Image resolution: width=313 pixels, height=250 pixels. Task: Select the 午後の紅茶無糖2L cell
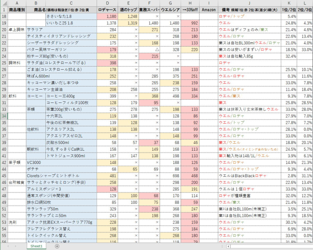click(71, 122)
